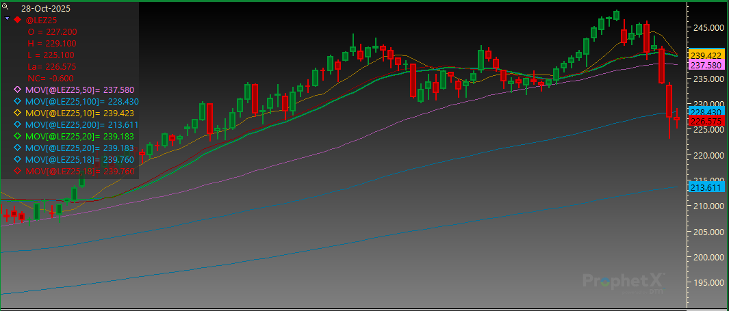This screenshot has height=311, width=729.
Task: Click the blue 213.611 price tag on axis
Action: coord(707,187)
